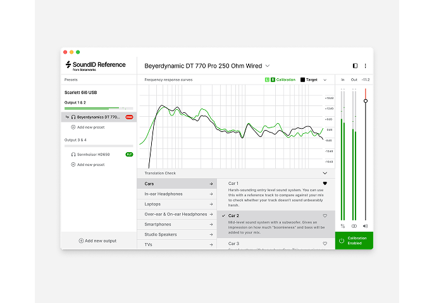The image size is (434, 303).
Task: Click the green FLT badge on Sennheiser preset
Action: coord(129,155)
